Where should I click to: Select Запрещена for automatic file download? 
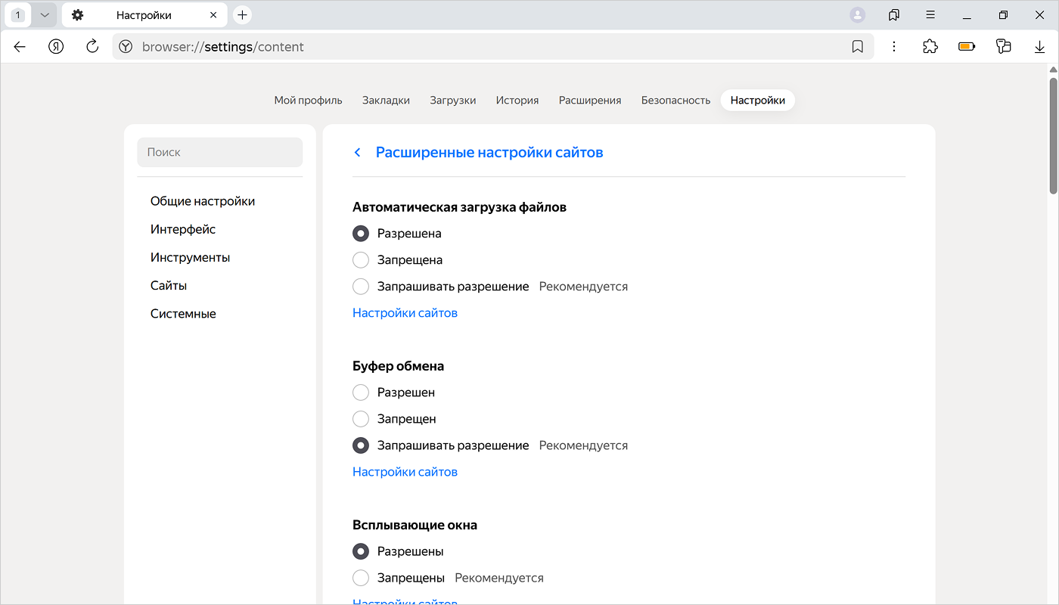click(361, 260)
